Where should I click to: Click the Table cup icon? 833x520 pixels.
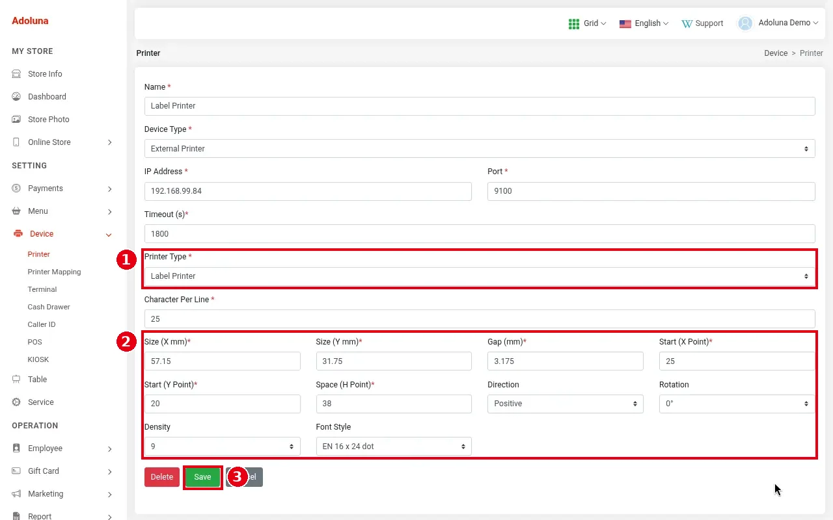point(16,380)
